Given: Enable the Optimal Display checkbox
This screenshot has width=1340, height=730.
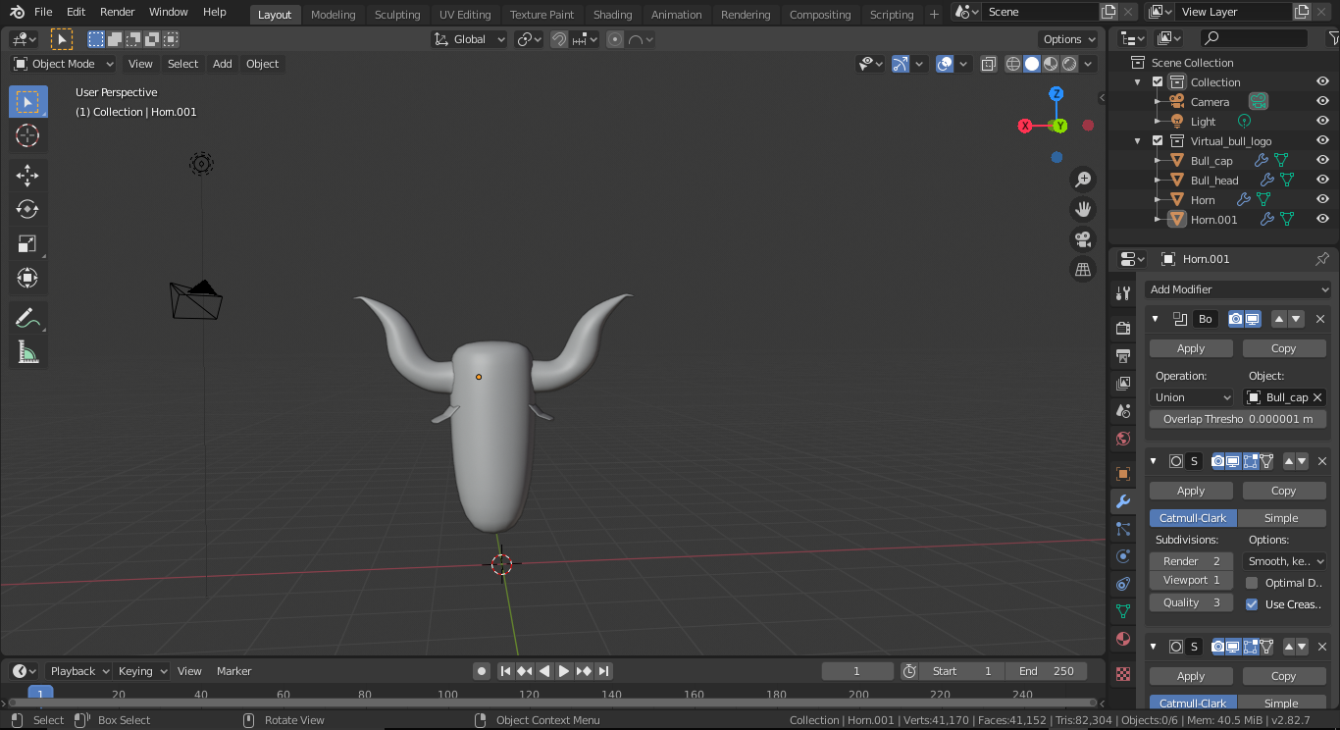Looking at the screenshot, I should pyautogui.click(x=1252, y=583).
